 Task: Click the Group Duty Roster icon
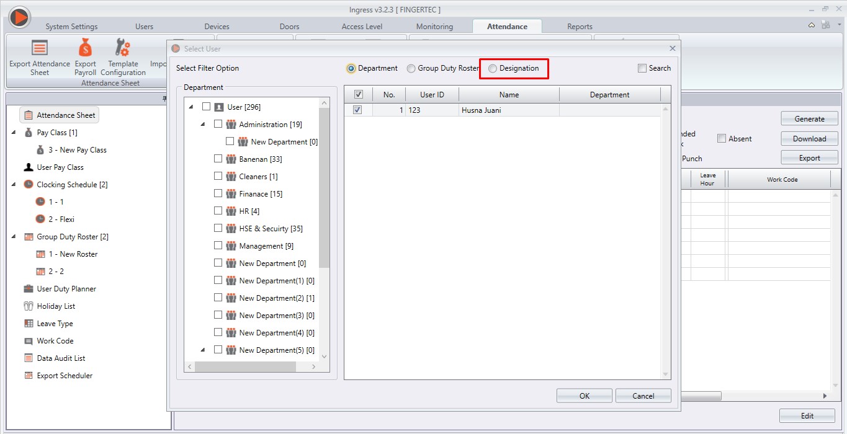coord(29,237)
